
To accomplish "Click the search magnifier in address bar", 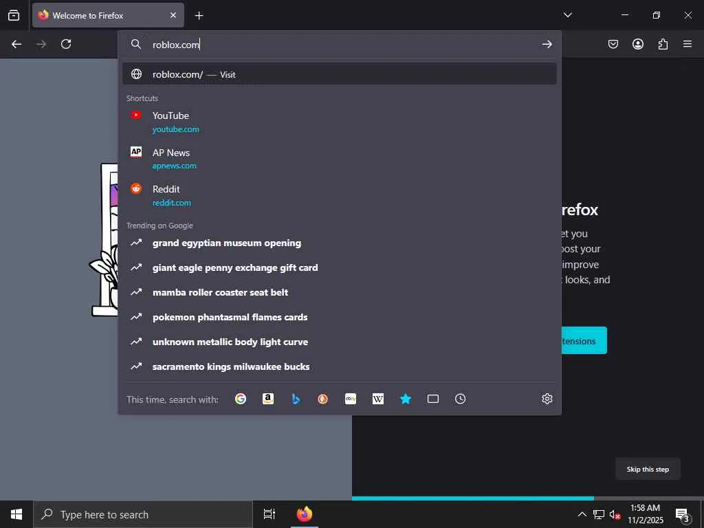I will click(x=136, y=44).
